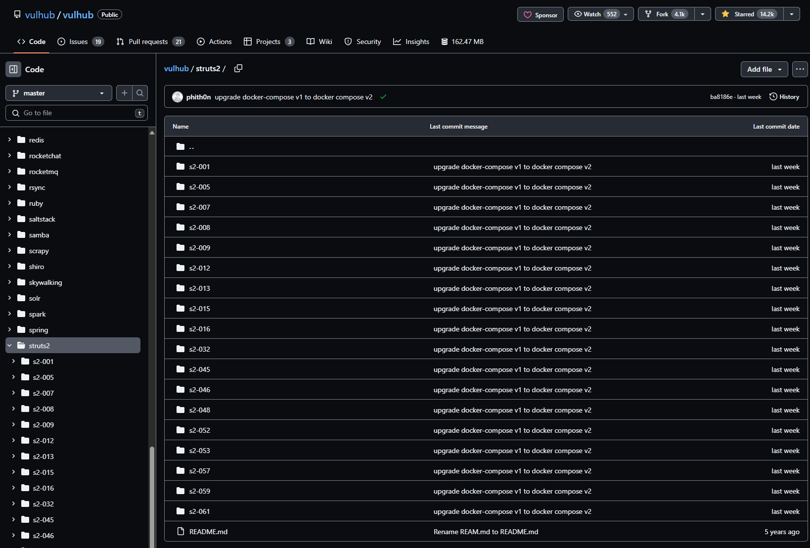Open the Fork options dropdown arrow
The height and width of the screenshot is (548, 810).
pos(702,14)
